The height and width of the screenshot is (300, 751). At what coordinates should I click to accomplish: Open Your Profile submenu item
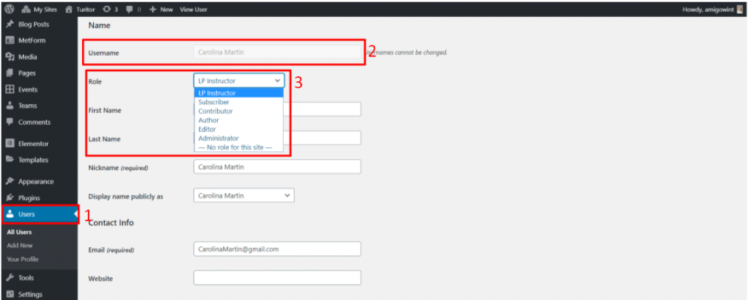point(23,259)
